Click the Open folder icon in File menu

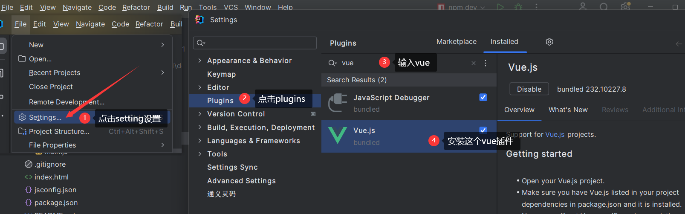click(22, 58)
